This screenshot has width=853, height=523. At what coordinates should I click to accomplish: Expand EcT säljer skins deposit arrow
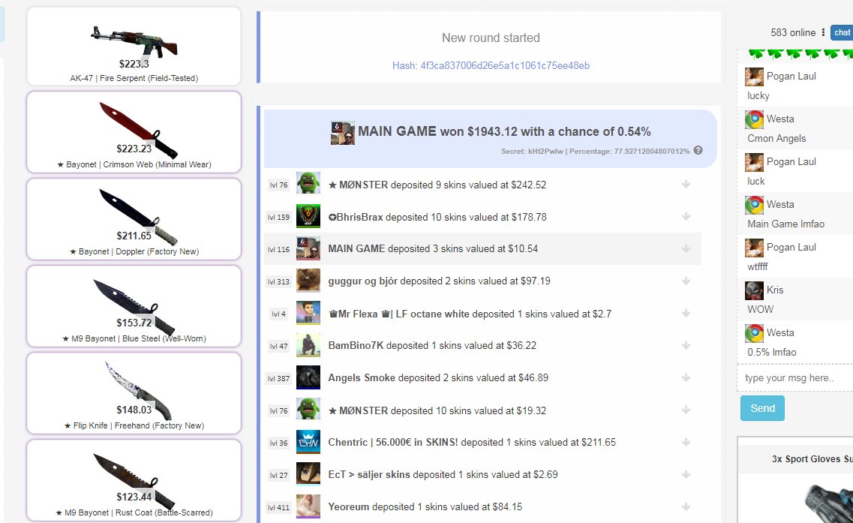pyautogui.click(x=686, y=474)
